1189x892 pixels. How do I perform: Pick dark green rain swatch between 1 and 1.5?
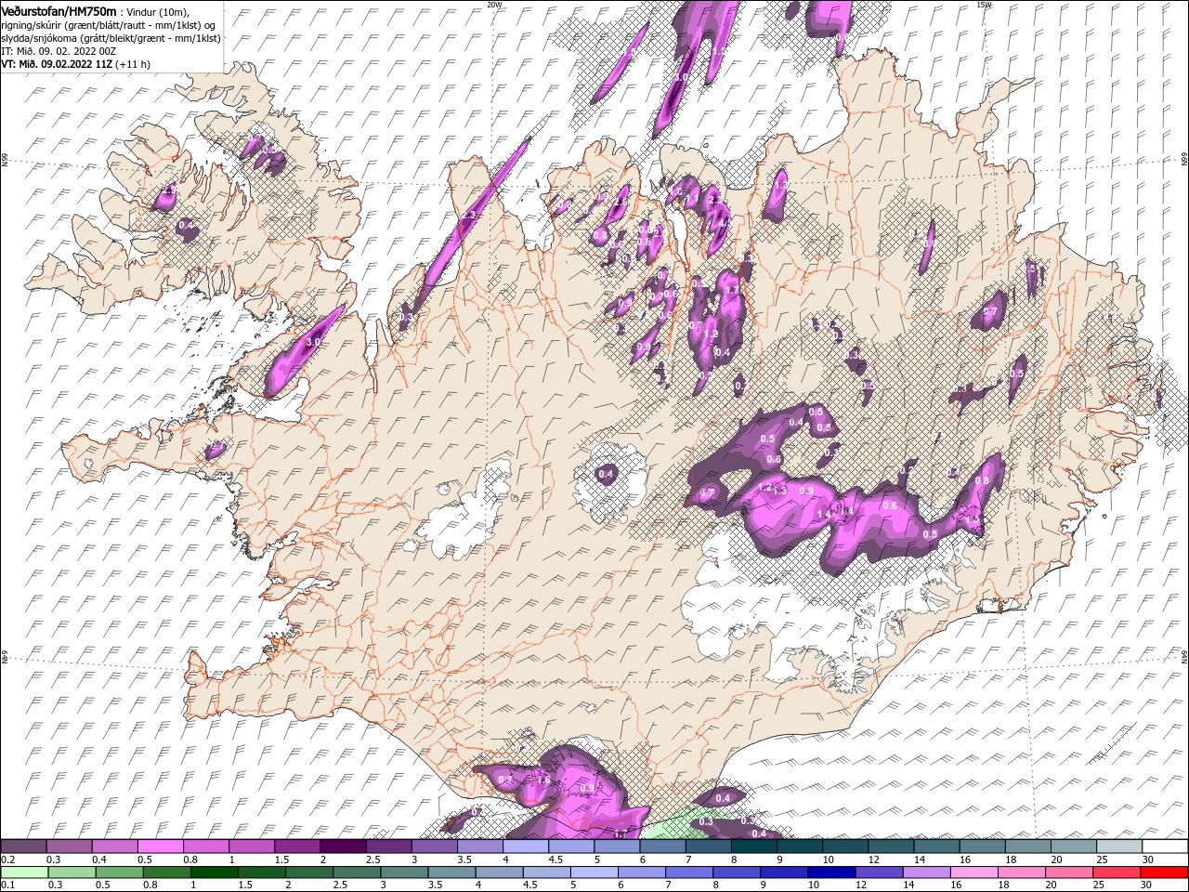click(214, 872)
